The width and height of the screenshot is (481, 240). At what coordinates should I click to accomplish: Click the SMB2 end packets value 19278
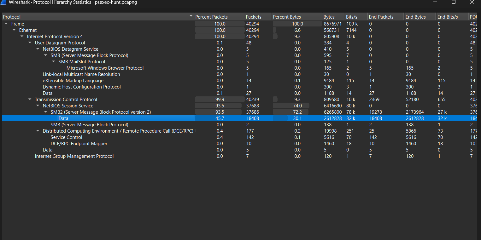tap(375, 112)
